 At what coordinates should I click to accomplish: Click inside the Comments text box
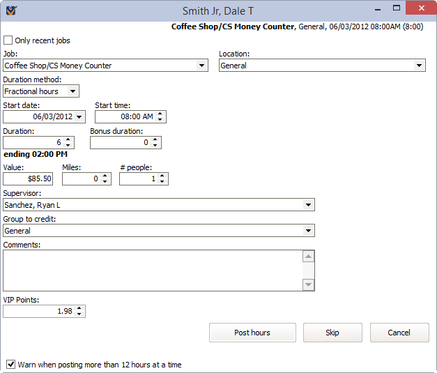pos(153,271)
